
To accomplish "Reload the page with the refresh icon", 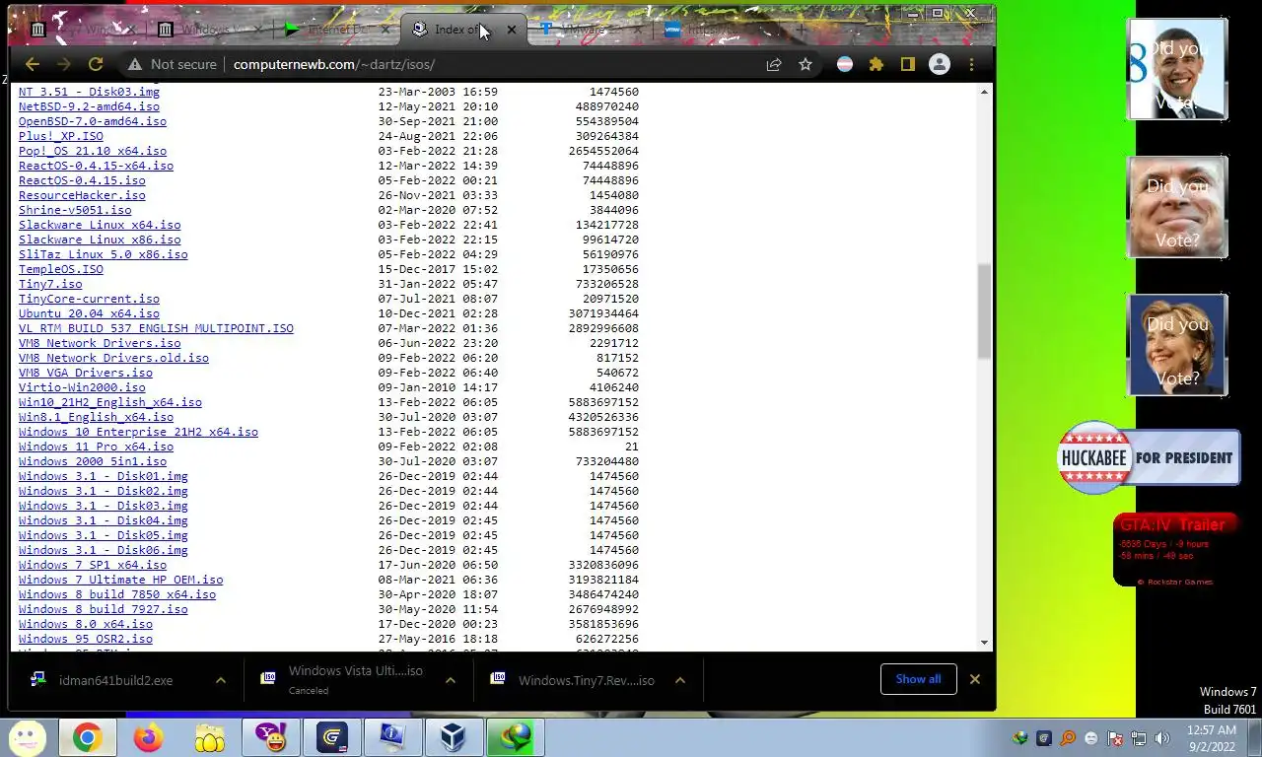I will [96, 64].
